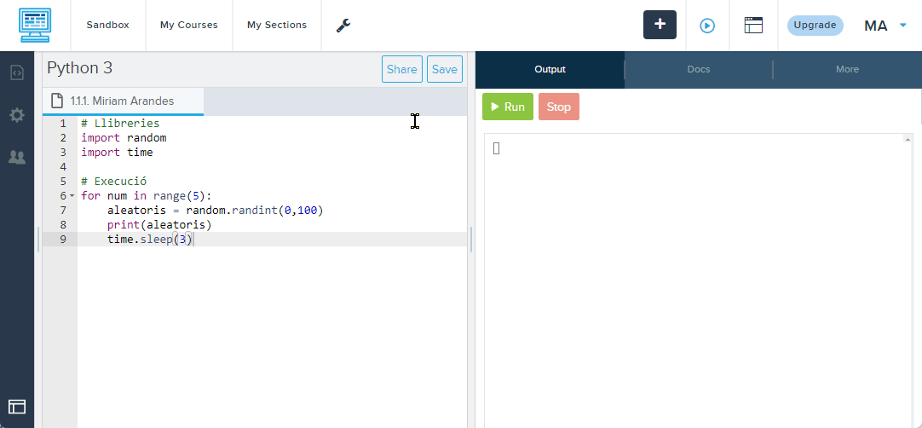Image resolution: width=922 pixels, height=428 pixels.
Task: Open My Courses menu item
Action: click(188, 26)
